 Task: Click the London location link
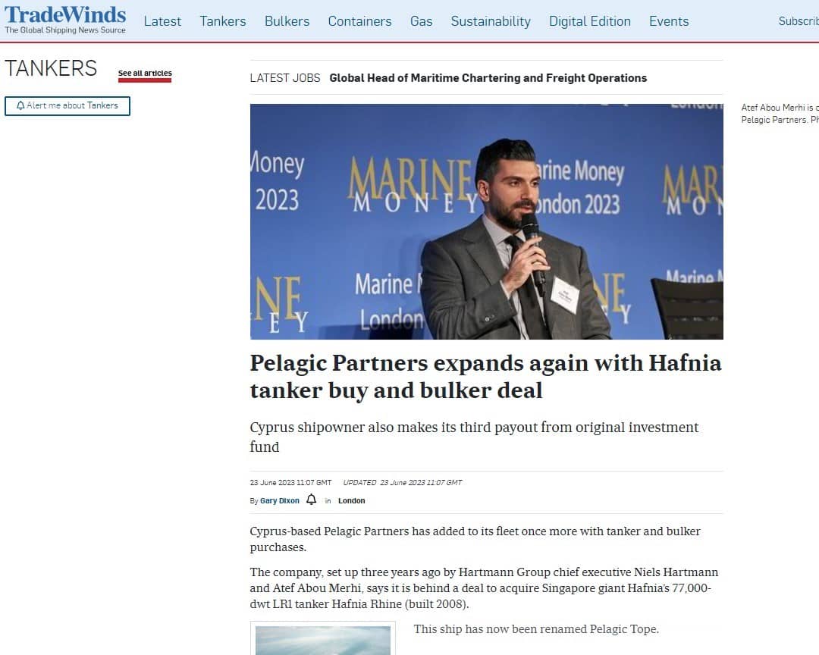[352, 500]
